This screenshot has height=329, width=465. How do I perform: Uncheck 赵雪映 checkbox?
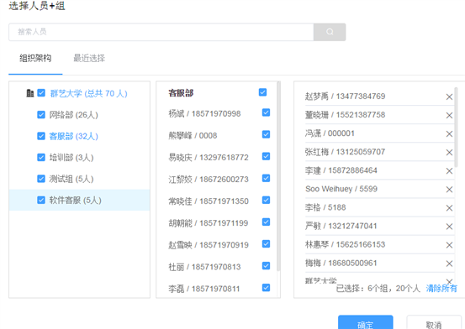pos(266,244)
